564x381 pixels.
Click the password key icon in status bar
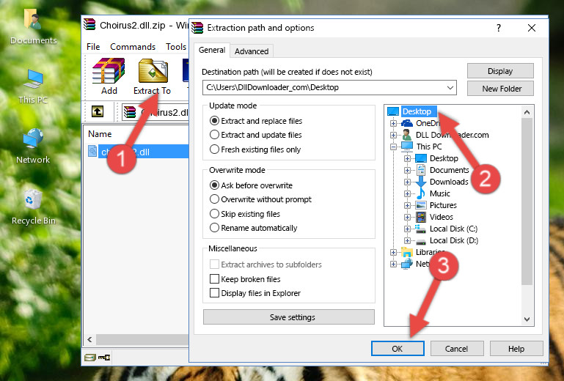104,358
